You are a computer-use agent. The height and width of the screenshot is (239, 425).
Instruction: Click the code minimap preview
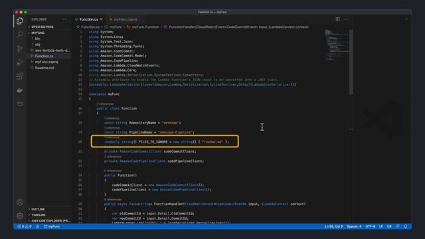pyautogui.click(x=337, y=44)
